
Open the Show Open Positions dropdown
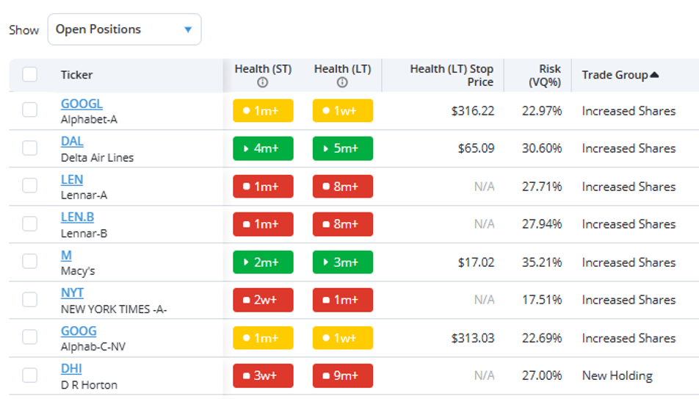point(124,29)
